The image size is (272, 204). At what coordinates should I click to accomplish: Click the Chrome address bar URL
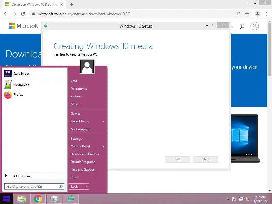pyautogui.click(x=84, y=14)
